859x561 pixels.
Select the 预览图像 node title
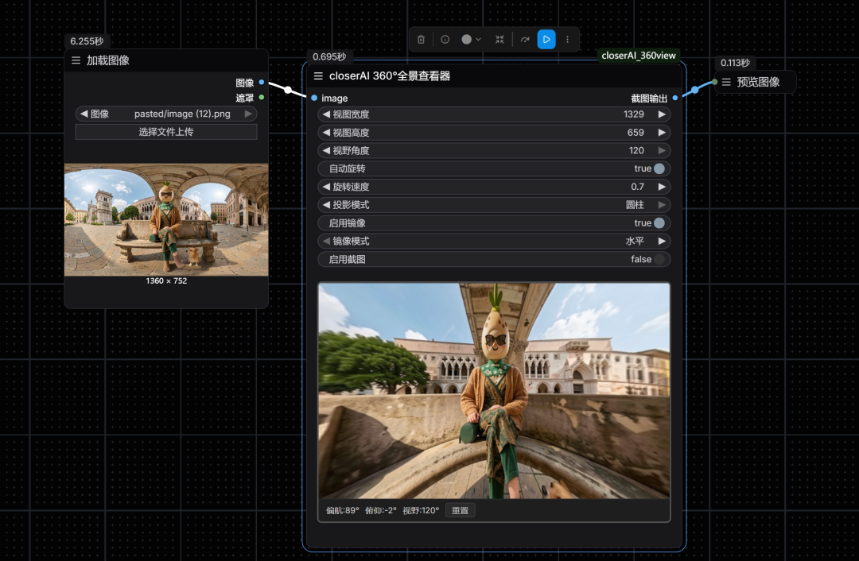tap(758, 82)
